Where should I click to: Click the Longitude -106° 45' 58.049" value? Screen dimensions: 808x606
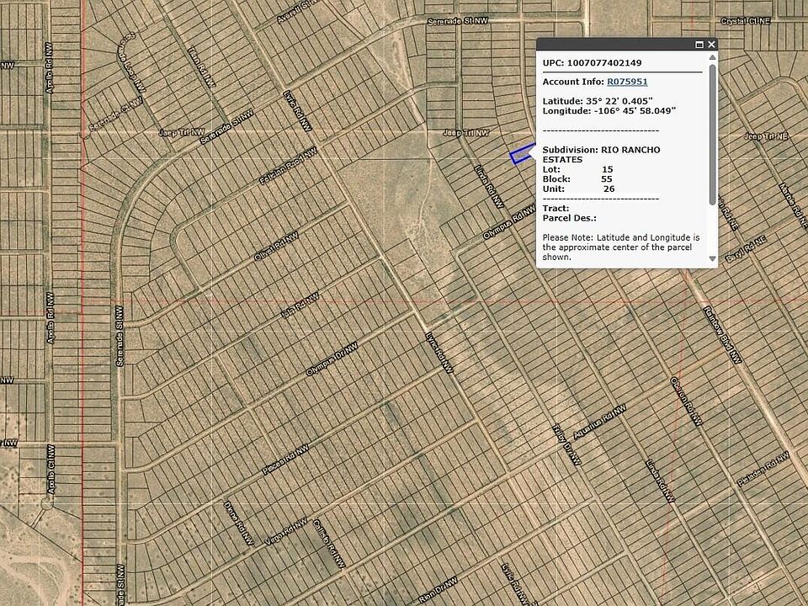coord(609,111)
